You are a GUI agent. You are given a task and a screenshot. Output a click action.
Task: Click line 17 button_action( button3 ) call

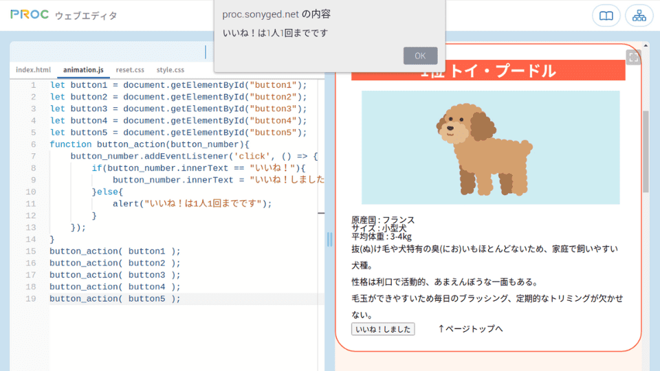pos(115,275)
